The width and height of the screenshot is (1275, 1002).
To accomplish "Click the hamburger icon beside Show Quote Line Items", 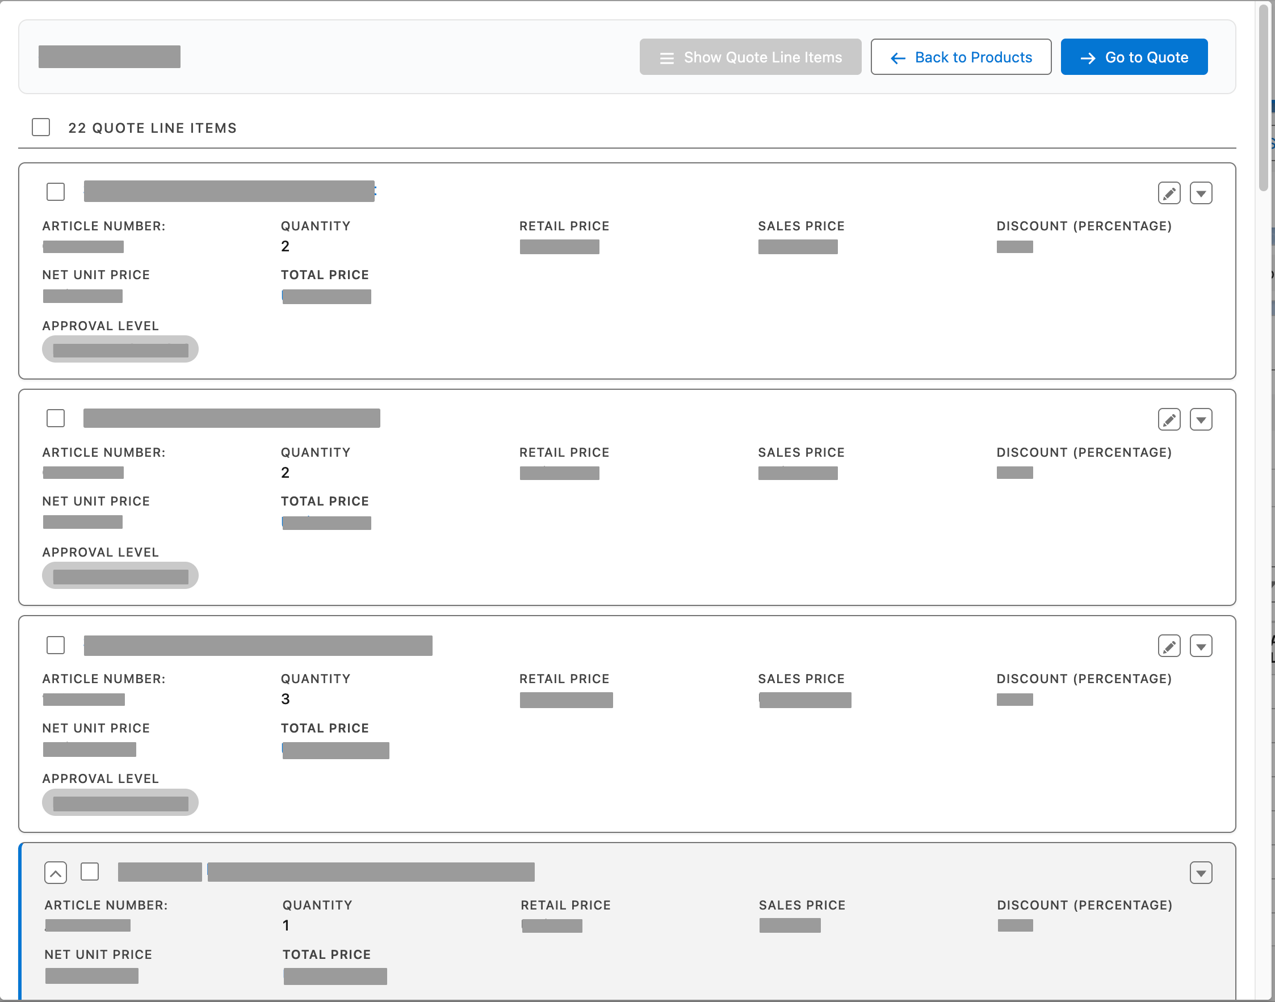I will pyautogui.click(x=667, y=57).
